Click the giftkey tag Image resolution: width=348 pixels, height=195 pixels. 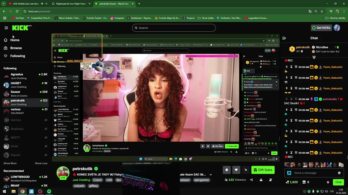coord(94,186)
